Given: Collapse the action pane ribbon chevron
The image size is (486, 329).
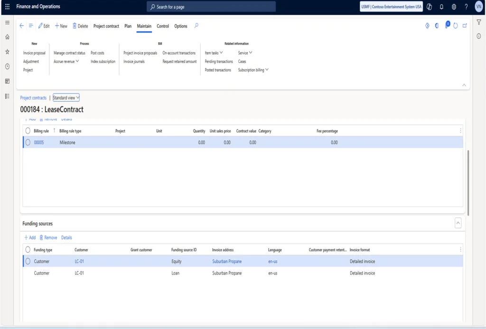Looking at the screenshot, I should [x=464, y=85].
